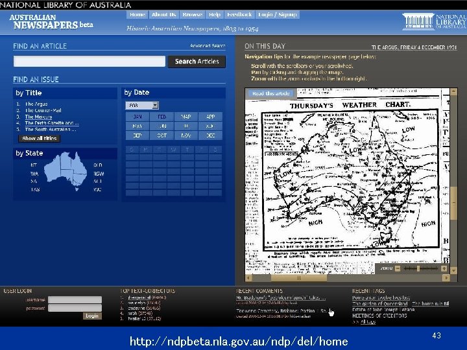Select the SEP month cell
Image resolution: width=467 pixels, height=350 pixels.
138,135
